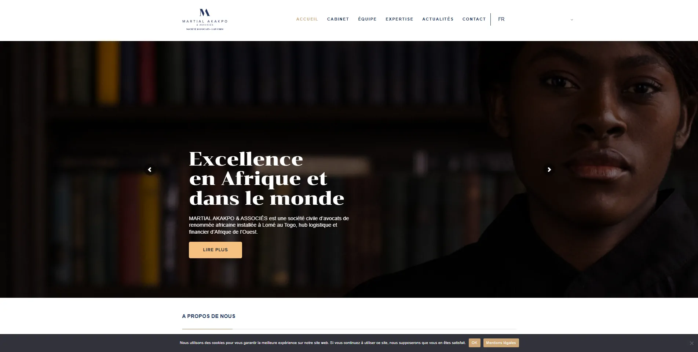Open the EXPERTISE menu
Image resolution: width=698 pixels, height=352 pixels.
(x=399, y=19)
